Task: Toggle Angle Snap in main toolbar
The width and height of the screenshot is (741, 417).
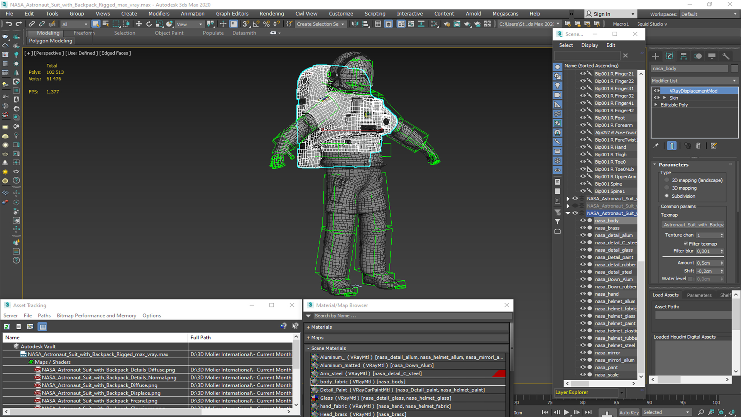Action: (256, 24)
